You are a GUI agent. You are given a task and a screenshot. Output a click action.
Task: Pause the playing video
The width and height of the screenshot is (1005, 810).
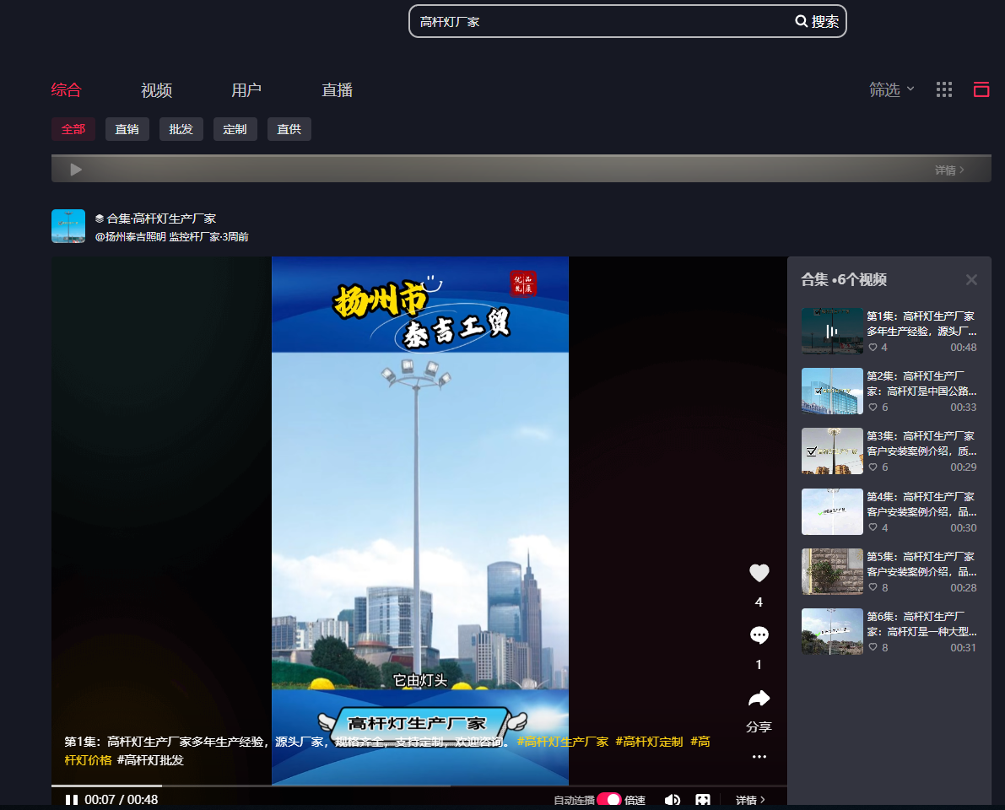pyautogui.click(x=72, y=800)
